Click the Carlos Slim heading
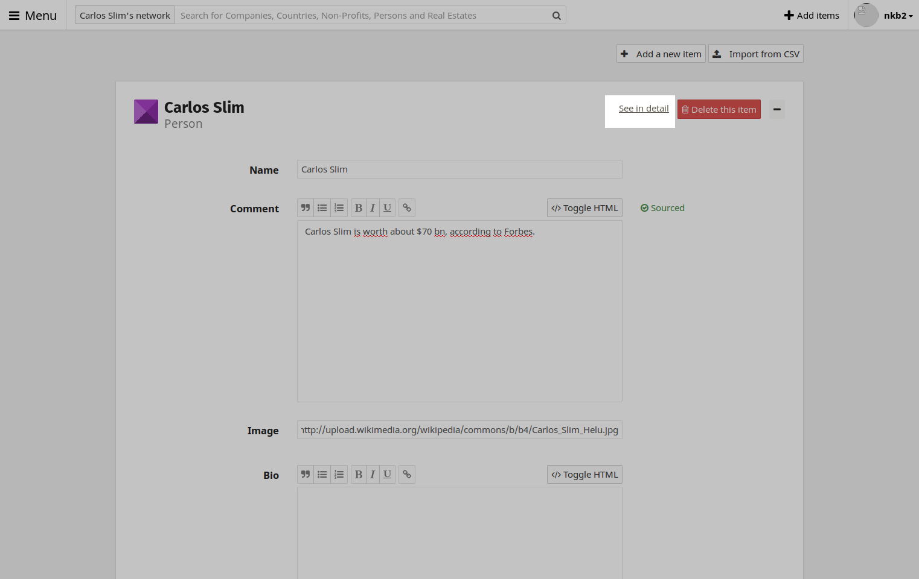 (x=204, y=107)
